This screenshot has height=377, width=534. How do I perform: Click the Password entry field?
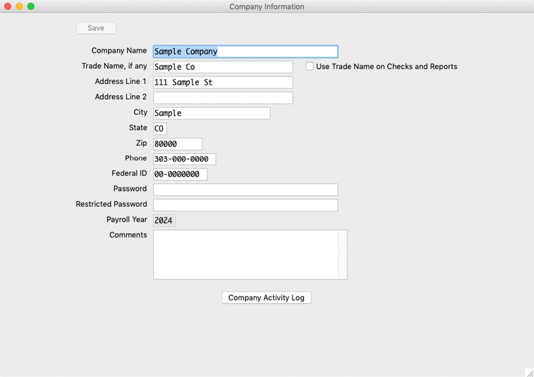coord(245,189)
